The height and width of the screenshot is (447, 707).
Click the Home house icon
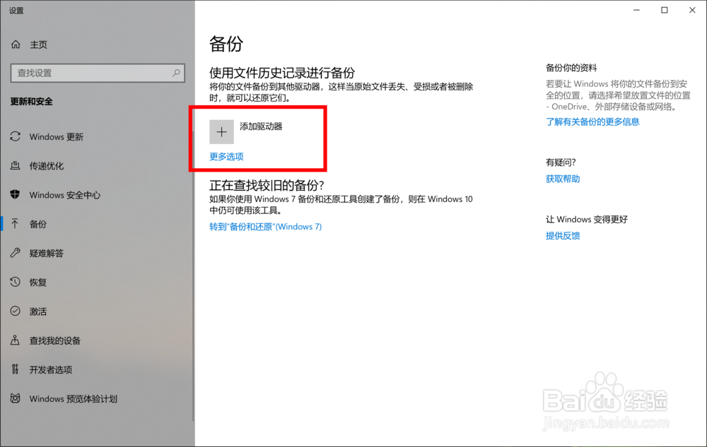pos(16,44)
